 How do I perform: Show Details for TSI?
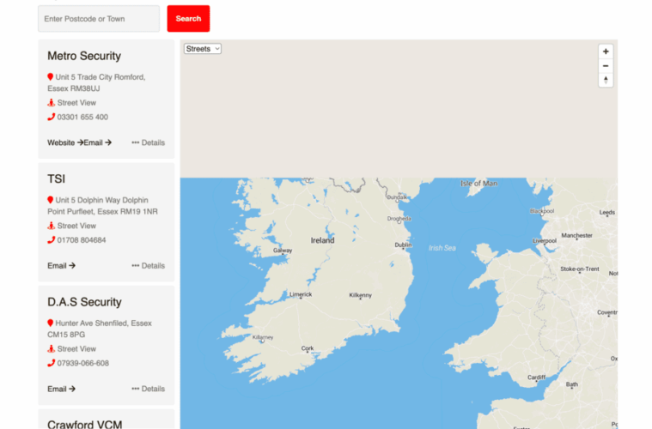pos(149,265)
